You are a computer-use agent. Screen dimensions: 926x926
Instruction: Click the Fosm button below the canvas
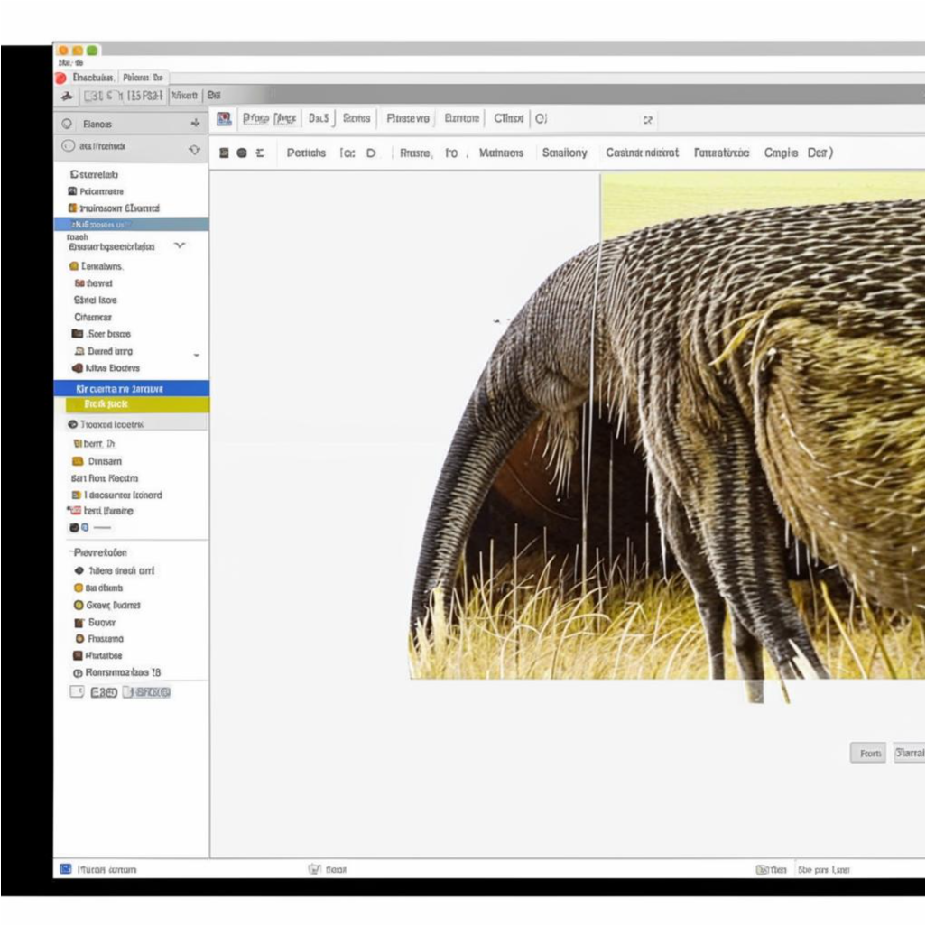tap(868, 753)
